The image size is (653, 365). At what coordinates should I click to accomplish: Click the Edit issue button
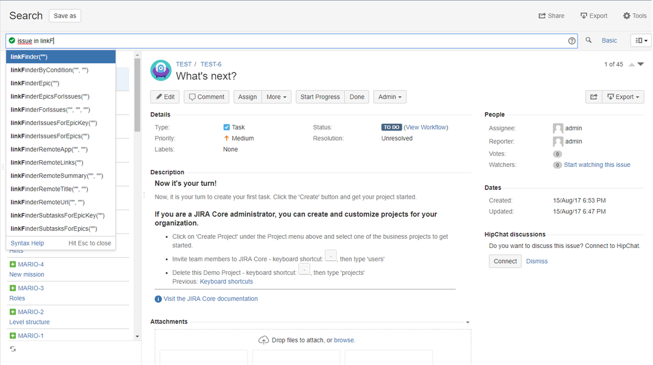point(165,97)
